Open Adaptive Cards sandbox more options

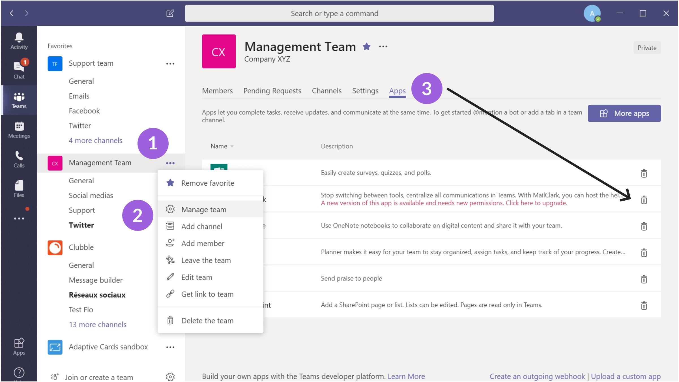click(x=170, y=347)
